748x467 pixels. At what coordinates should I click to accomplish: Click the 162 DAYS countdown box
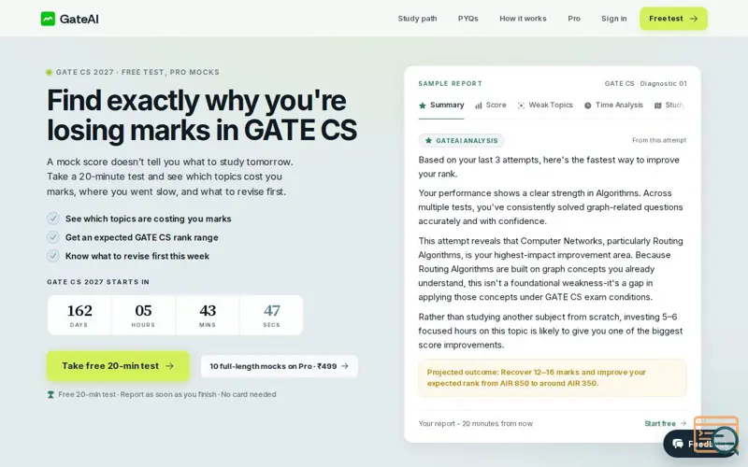[x=79, y=315]
